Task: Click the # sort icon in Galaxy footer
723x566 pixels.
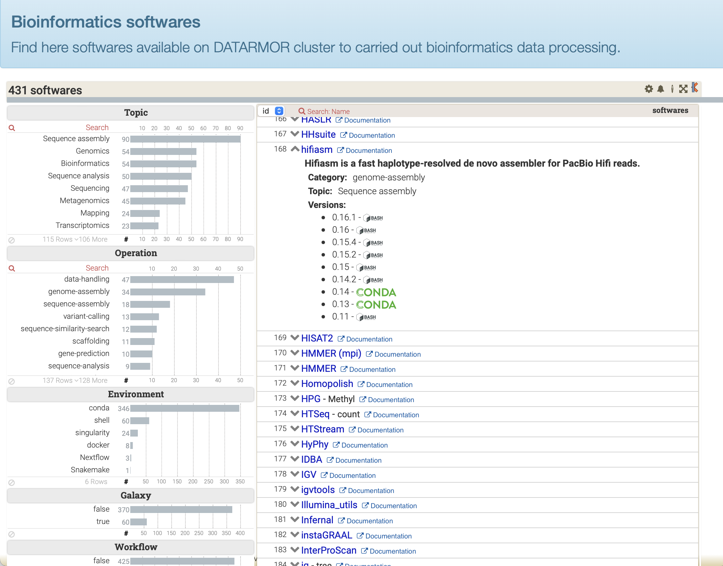Action: (x=126, y=533)
